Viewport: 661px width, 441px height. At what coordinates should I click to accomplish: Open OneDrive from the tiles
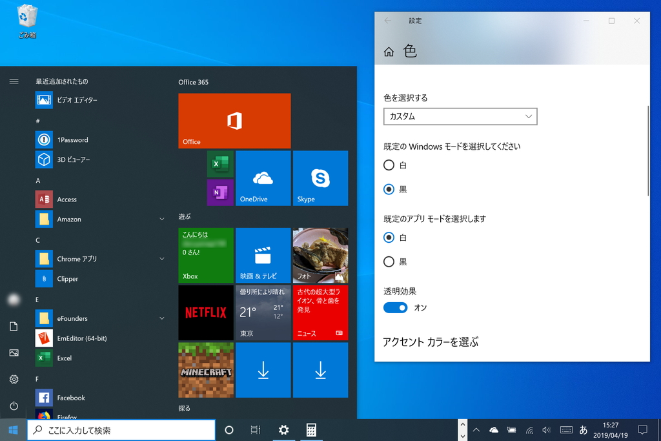click(x=263, y=178)
